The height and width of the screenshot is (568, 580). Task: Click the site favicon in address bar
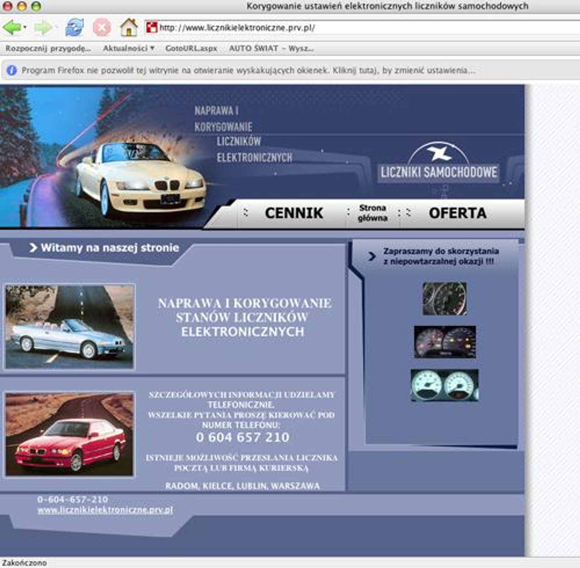(152, 27)
